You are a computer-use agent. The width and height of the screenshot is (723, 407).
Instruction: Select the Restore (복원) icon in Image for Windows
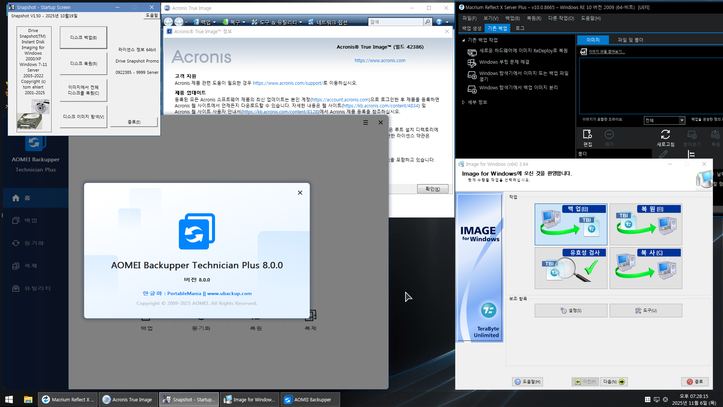(x=645, y=225)
